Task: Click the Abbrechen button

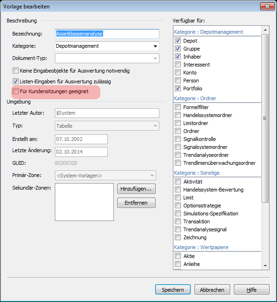Action: pos(212,289)
